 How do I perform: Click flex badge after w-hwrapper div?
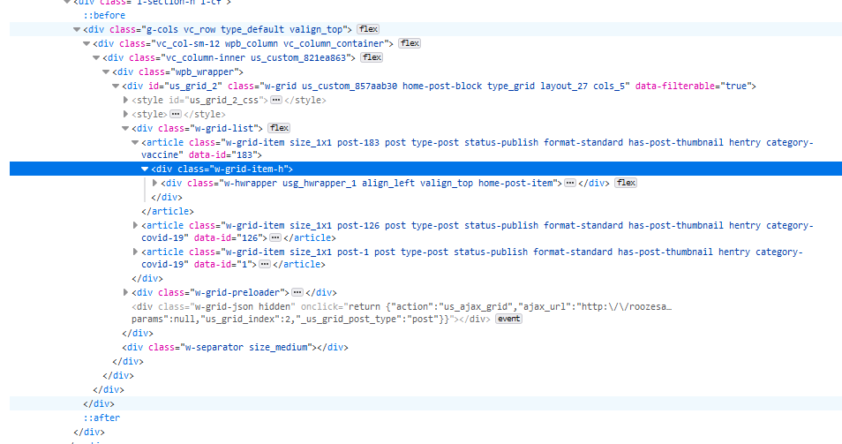click(x=626, y=183)
